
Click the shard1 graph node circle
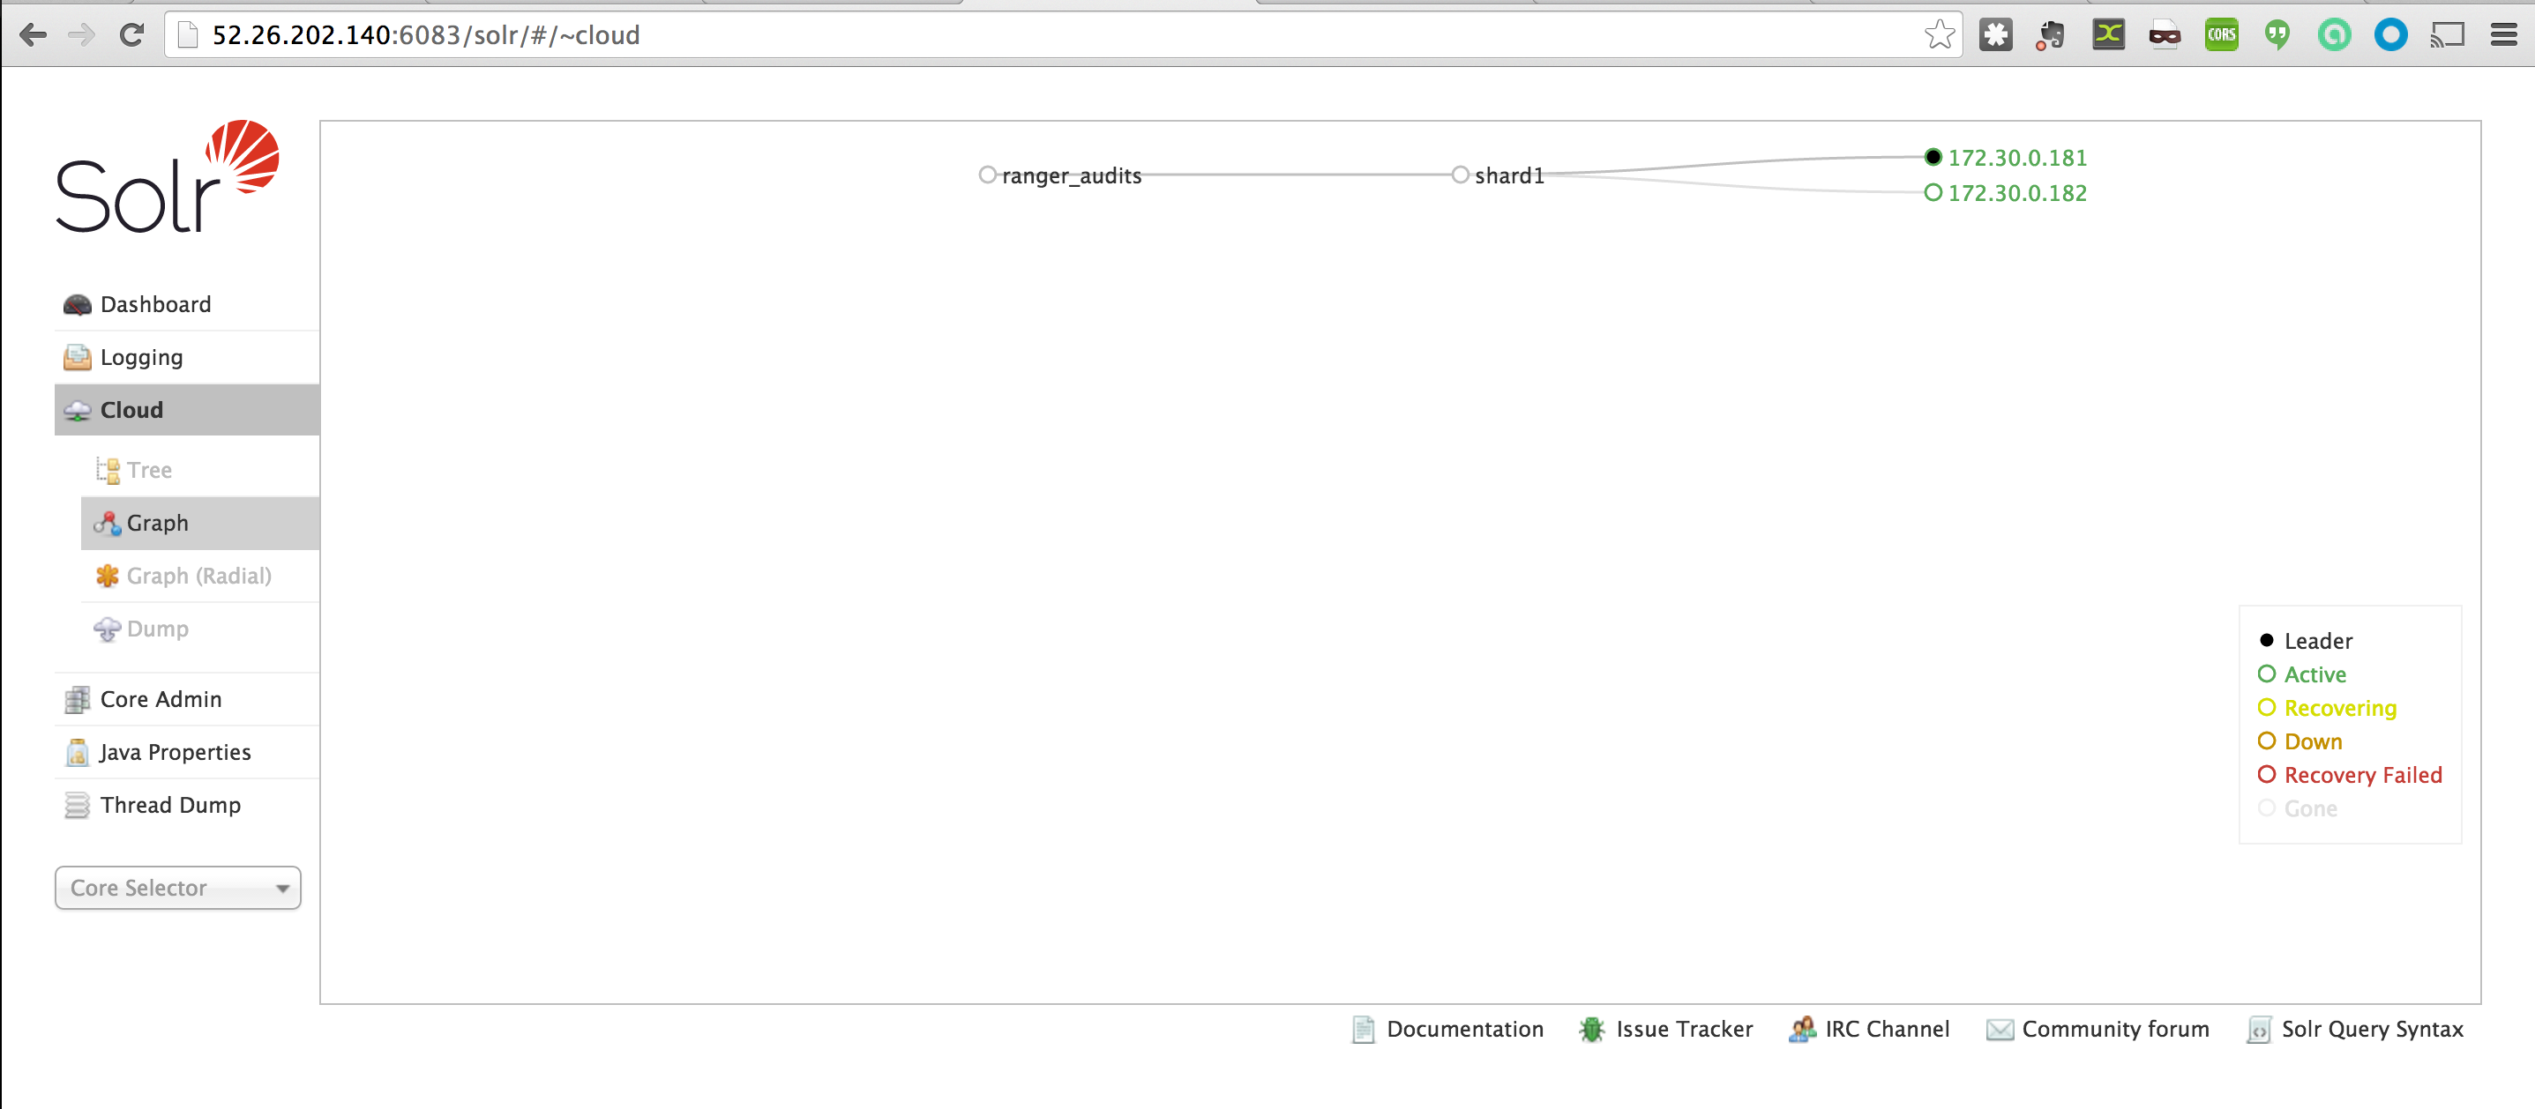(x=1461, y=175)
